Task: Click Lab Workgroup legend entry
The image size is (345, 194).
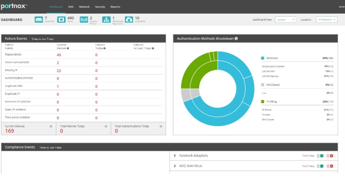Action: [270, 76]
